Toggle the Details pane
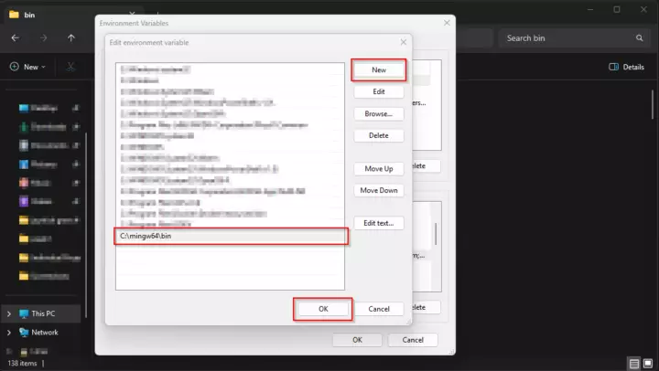This screenshot has height=371, width=659. click(626, 67)
